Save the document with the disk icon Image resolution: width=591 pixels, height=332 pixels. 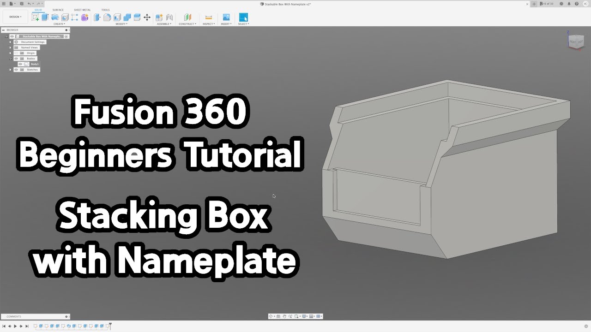click(x=21, y=4)
